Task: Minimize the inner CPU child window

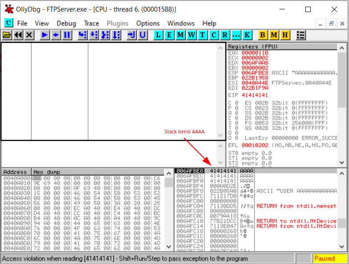Action: point(321,23)
